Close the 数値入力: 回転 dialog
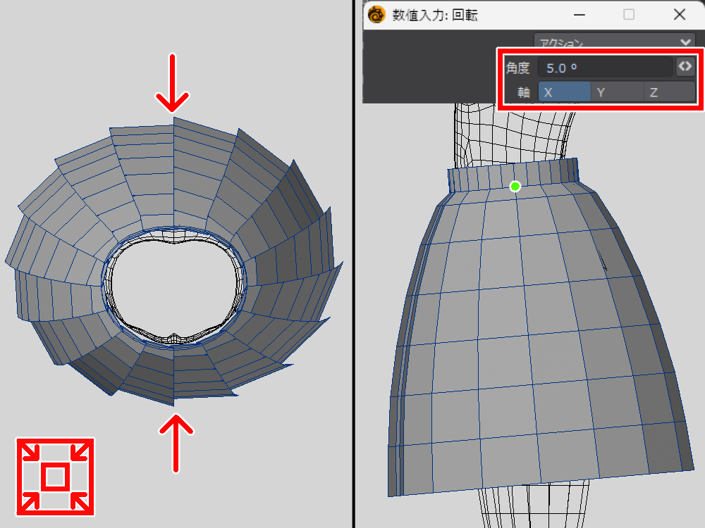This screenshot has width=705, height=528. (x=680, y=15)
